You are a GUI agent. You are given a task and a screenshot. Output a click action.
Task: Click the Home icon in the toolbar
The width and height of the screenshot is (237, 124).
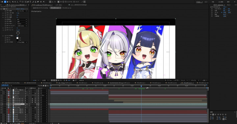(2, 2)
